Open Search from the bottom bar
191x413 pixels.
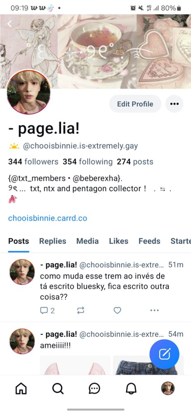pos(58,388)
